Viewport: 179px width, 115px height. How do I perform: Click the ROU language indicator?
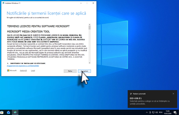pos(160,112)
